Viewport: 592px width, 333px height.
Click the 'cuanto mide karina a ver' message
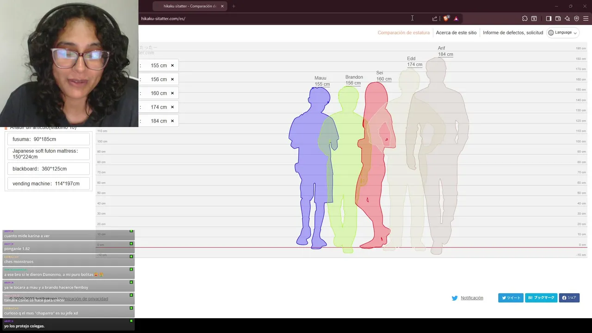click(68, 236)
